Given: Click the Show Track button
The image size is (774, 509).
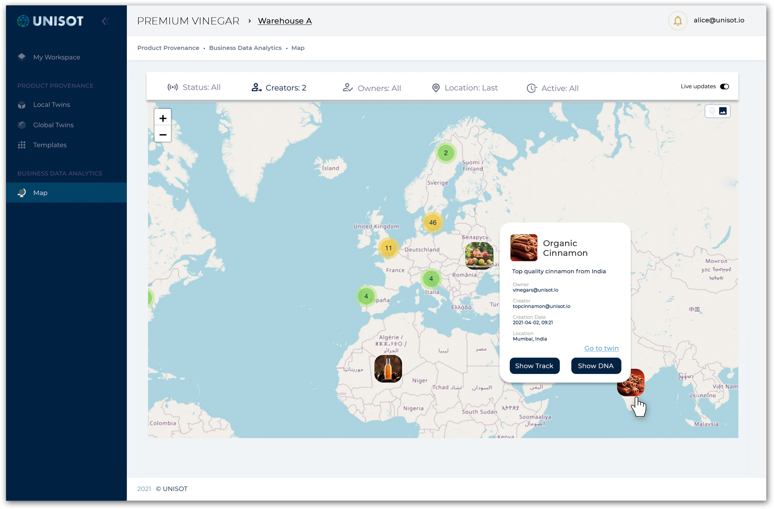Looking at the screenshot, I should pos(534,366).
